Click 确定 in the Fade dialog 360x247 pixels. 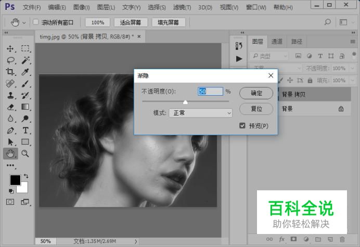pos(256,93)
